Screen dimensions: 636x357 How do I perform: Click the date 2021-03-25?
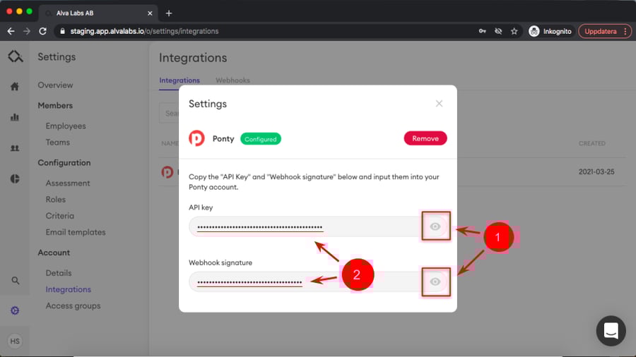click(x=596, y=171)
